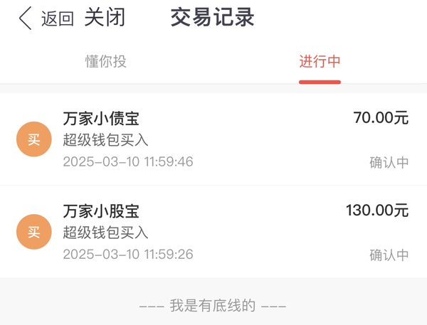Screen dimensions: 427x325
Task: Switch to the 懂你投 tab
Action: 106,61
